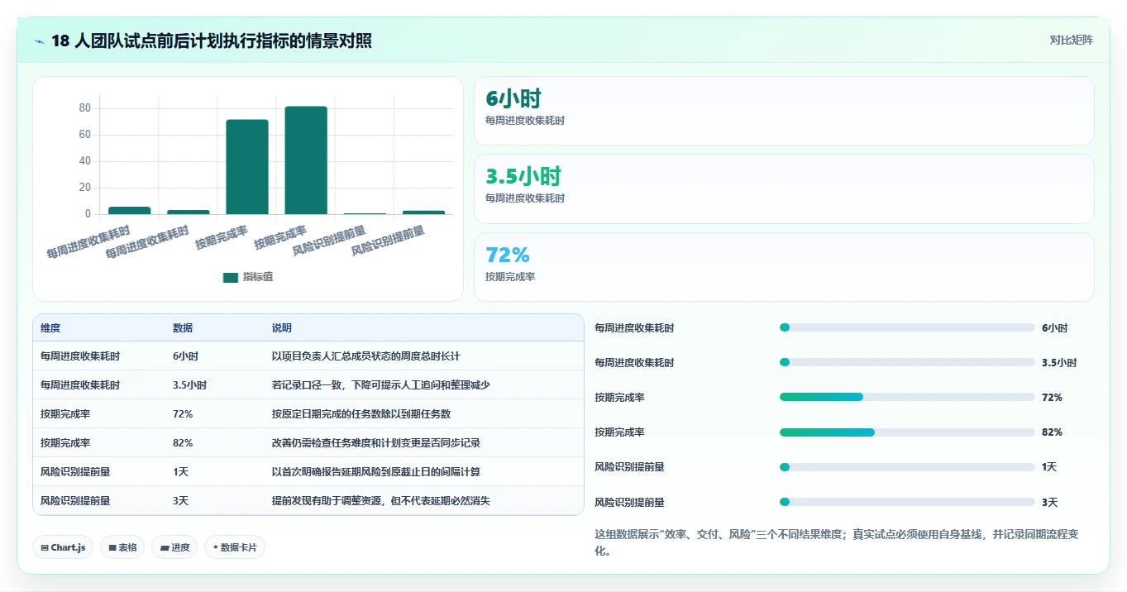Select the 6小时 stat card

click(784, 111)
